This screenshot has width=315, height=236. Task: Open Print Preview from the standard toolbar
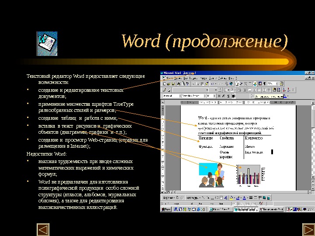(184, 84)
